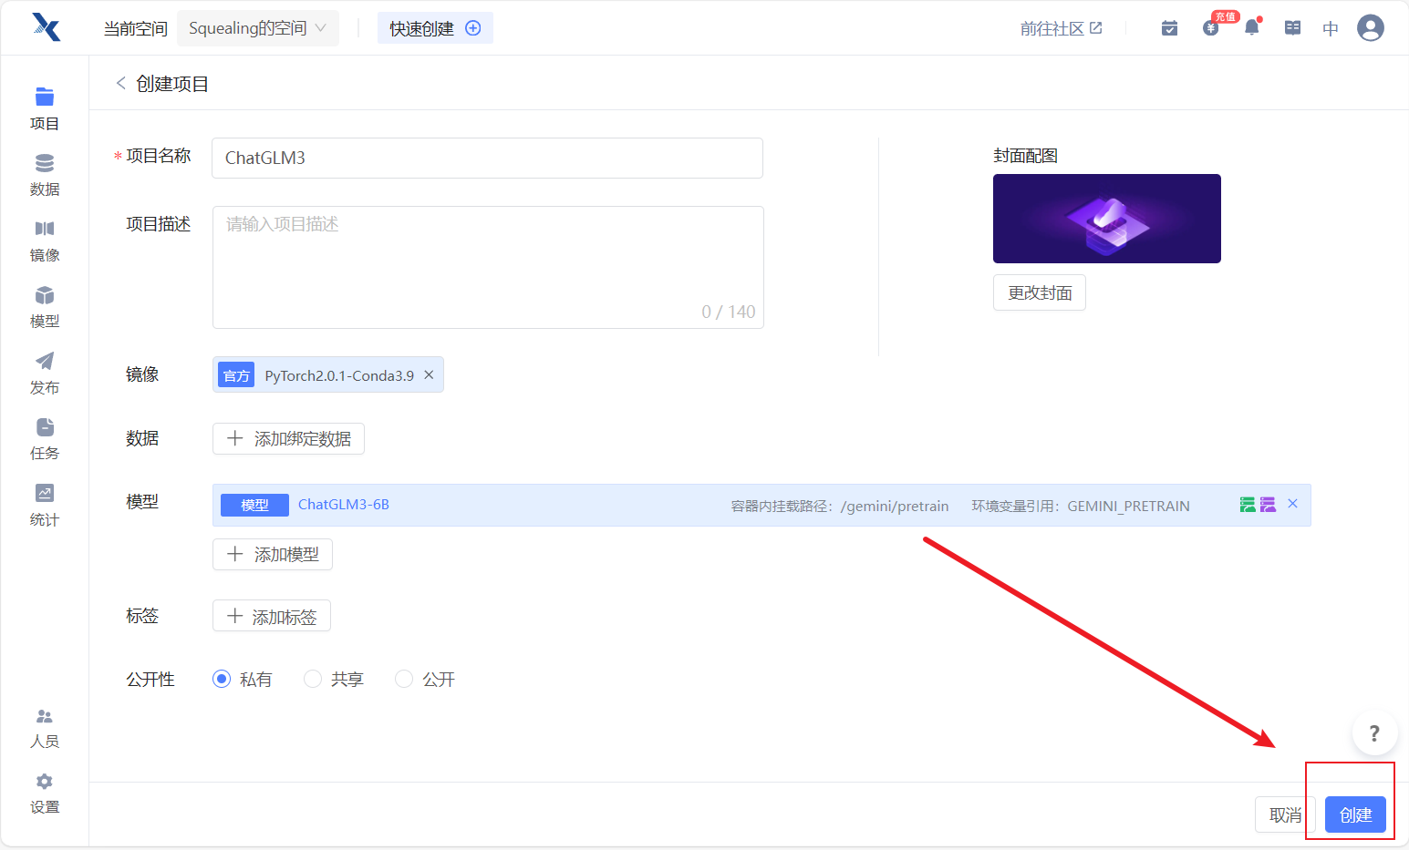The width and height of the screenshot is (1409, 850).
Task: Go back using the arrow beside 创建项目
Action: coord(120,83)
